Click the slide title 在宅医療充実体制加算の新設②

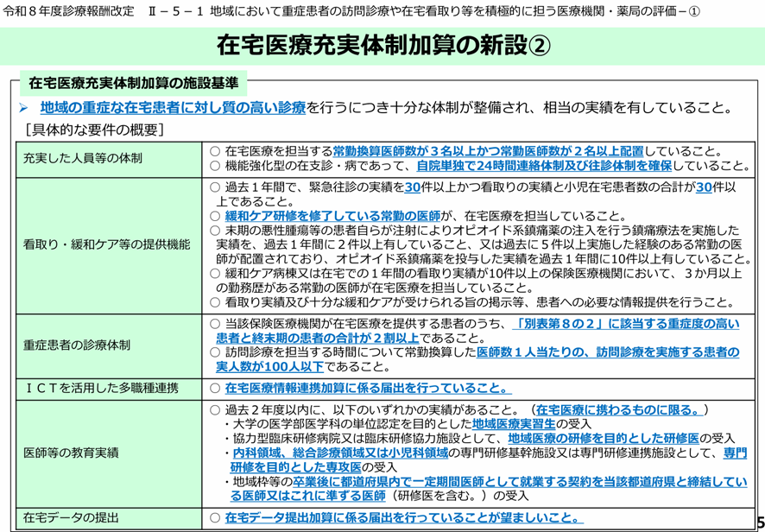pos(382,44)
